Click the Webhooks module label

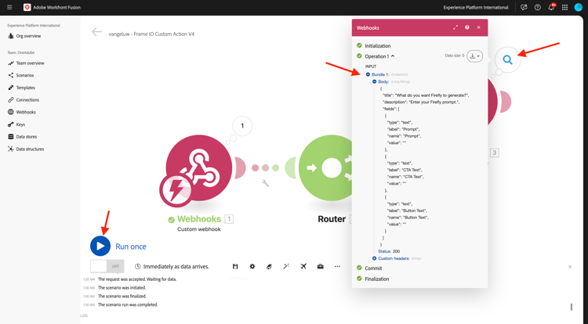coord(199,219)
